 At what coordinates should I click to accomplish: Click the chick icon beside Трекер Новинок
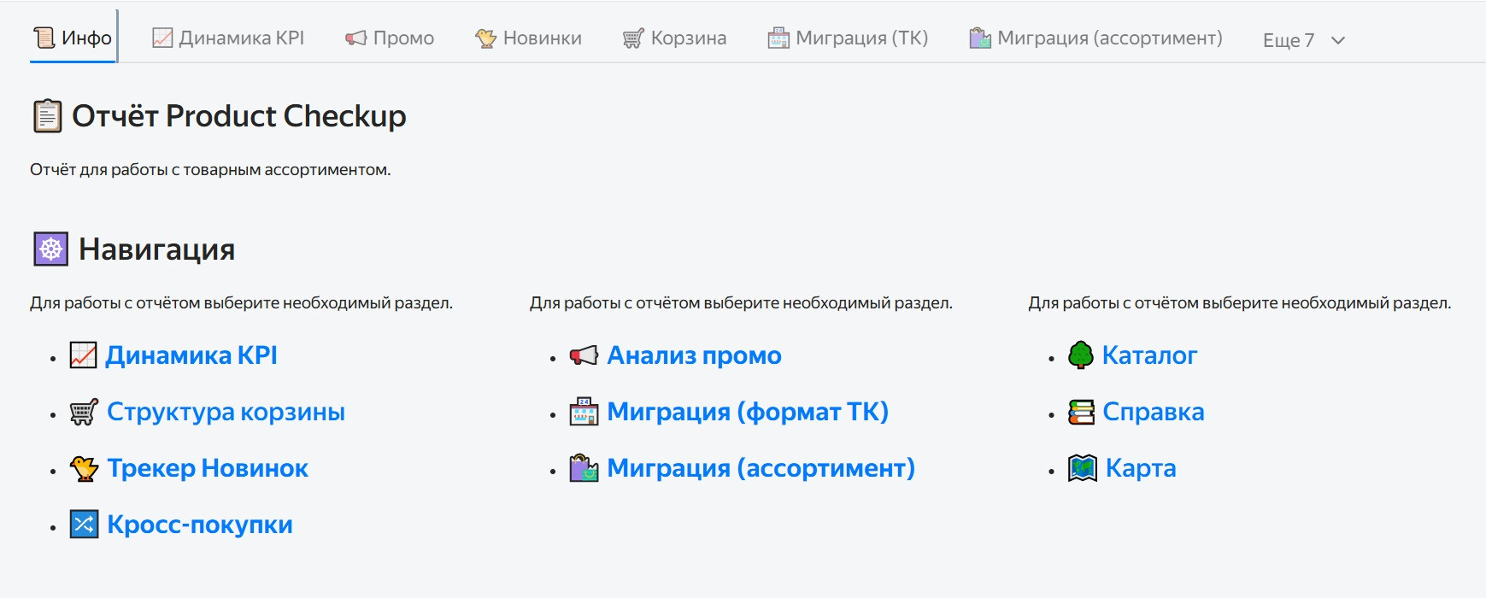pyautogui.click(x=84, y=468)
